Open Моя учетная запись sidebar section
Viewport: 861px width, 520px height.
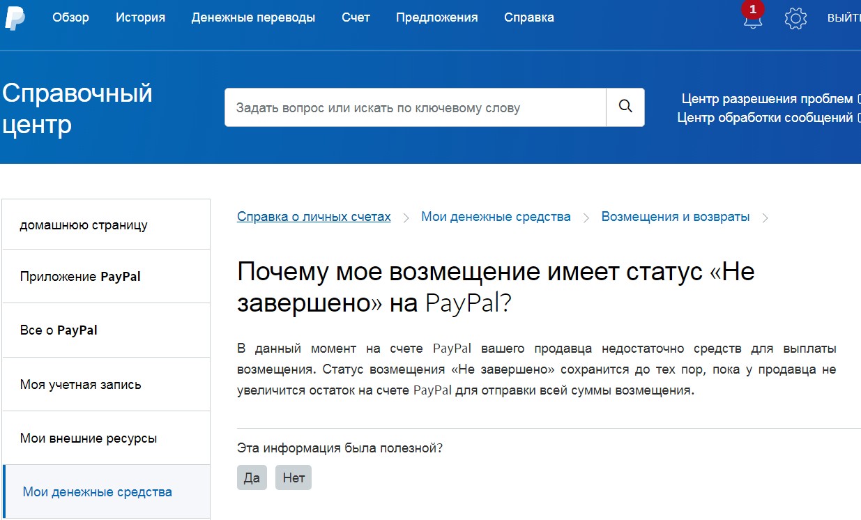80,385
